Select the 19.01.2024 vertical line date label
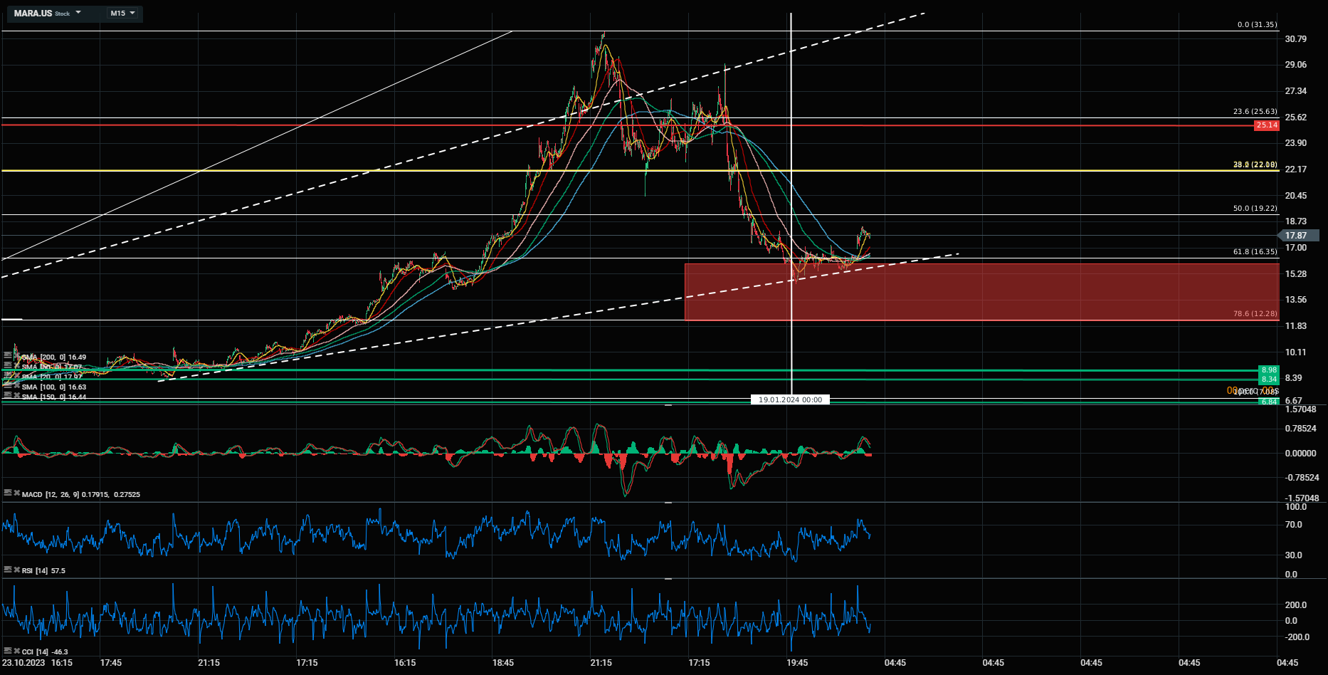This screenshot has height=675, width=1328. point(790,400)
